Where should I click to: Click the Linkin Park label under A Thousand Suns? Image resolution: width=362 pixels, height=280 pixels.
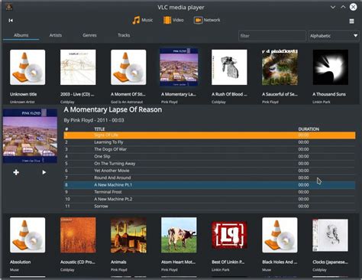(x=322, y=102)
